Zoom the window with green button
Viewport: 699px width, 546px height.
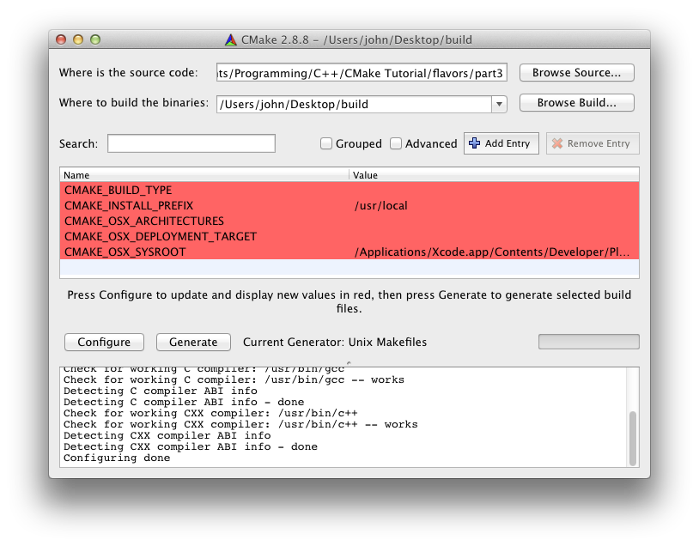tap(95, 39)
